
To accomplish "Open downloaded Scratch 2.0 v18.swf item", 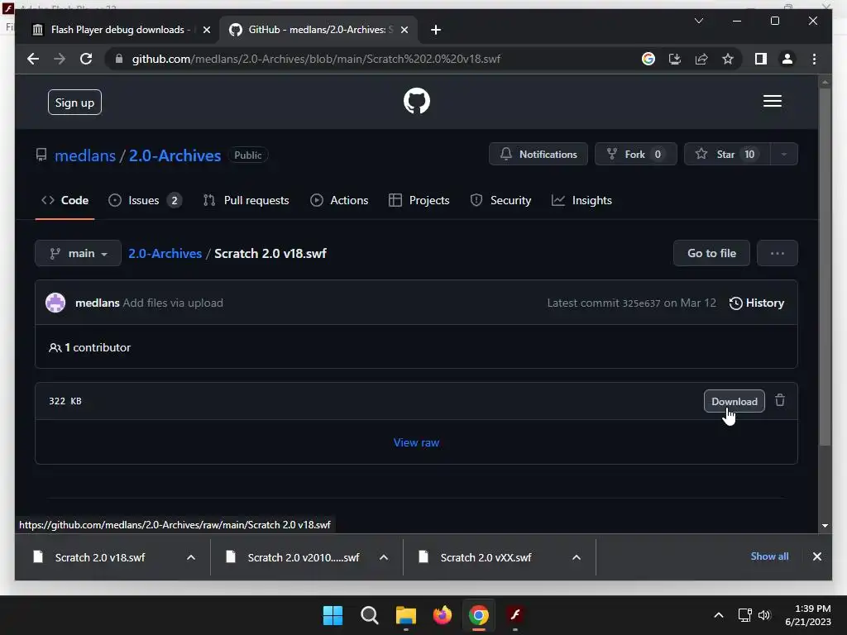I will 100,557.
